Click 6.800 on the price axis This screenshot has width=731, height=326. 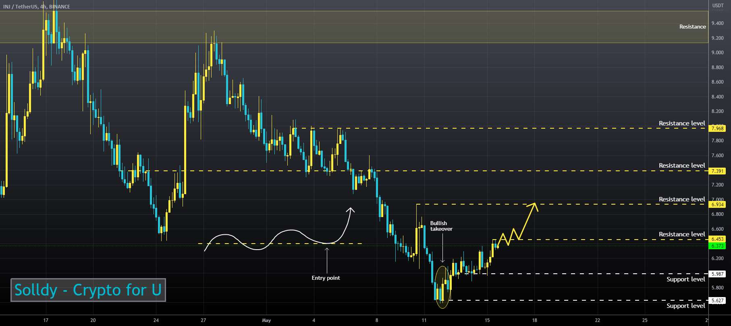pos(717,214)
